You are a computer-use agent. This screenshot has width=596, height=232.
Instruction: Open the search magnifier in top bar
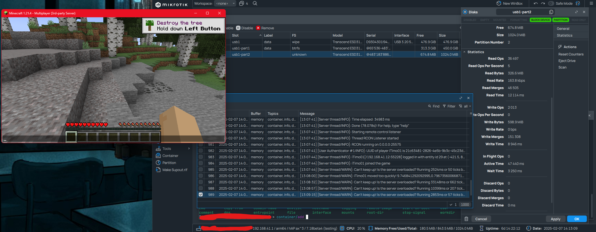(255, 3)
